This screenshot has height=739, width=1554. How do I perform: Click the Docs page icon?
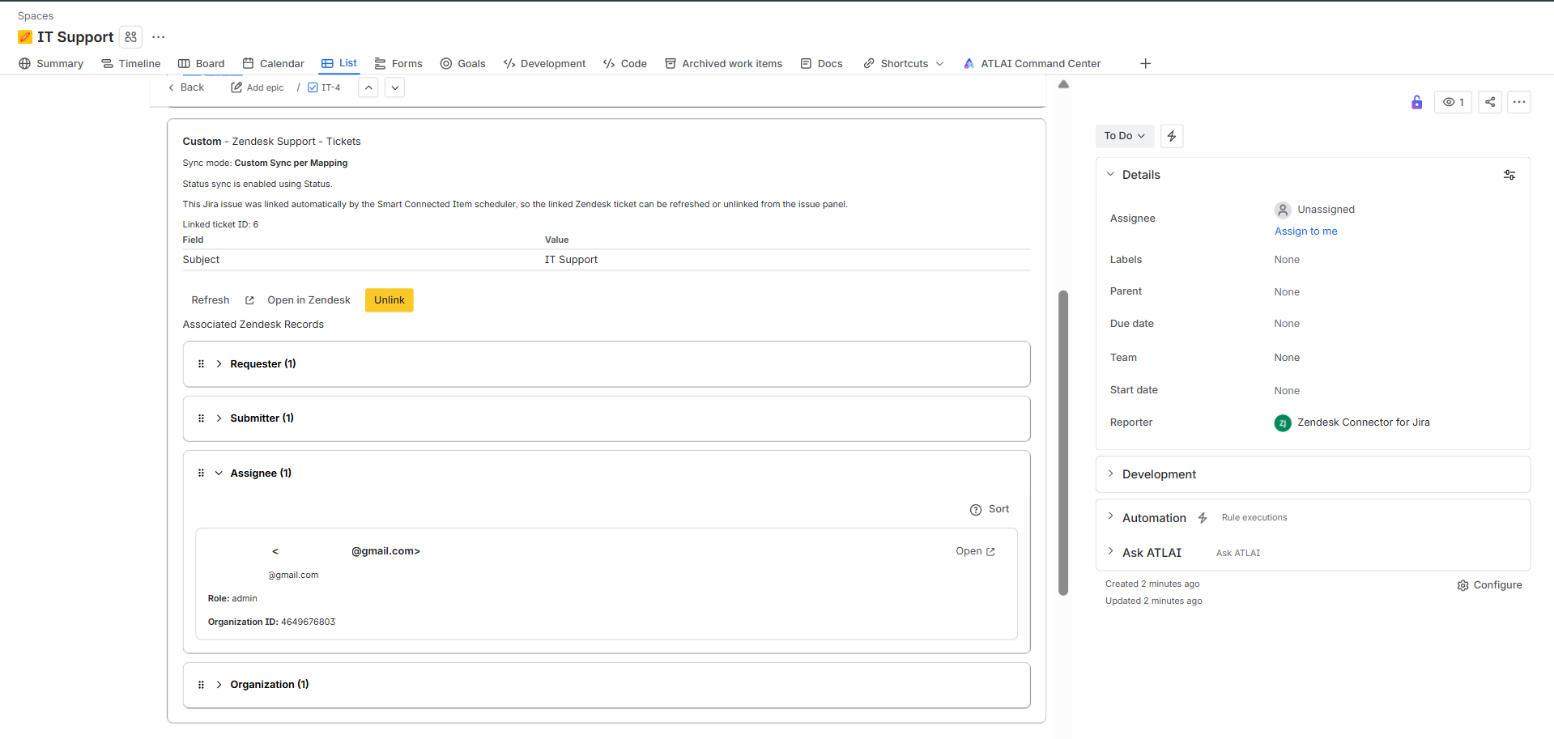(806, 64)
